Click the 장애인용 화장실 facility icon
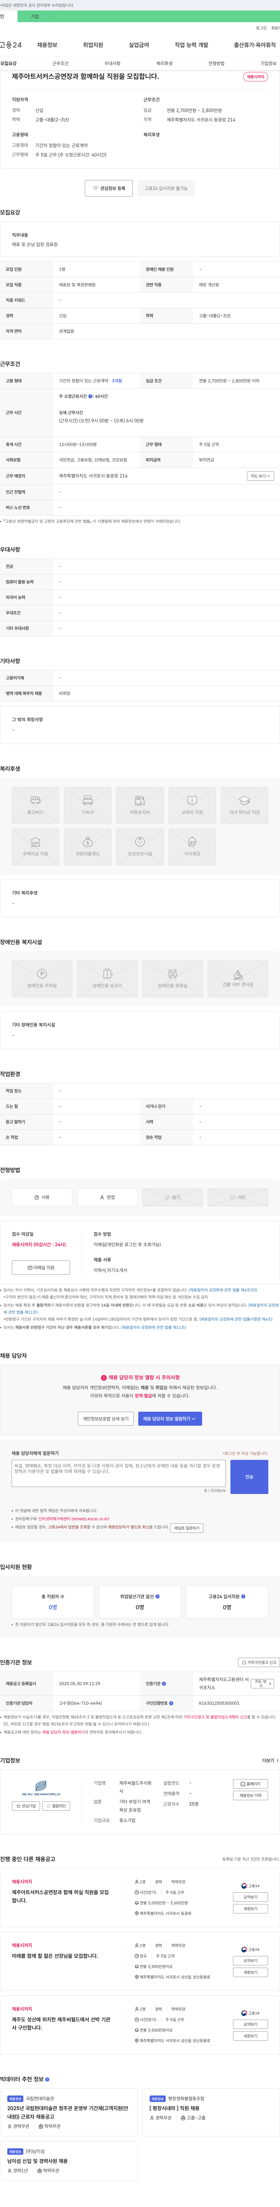280x2207 pixels. coord(172,978)
